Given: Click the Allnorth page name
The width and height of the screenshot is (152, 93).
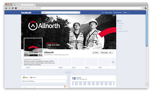Looking at the screenshot, I should coord(49,53).
